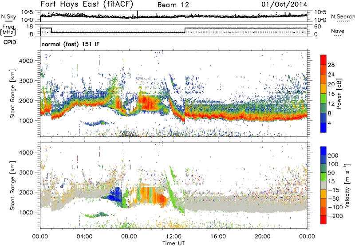Click the date '01/Oct/2014'

click(x=284, y=4)
